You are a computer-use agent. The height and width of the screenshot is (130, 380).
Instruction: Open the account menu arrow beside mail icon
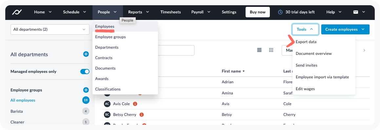(x=364, y=12)
